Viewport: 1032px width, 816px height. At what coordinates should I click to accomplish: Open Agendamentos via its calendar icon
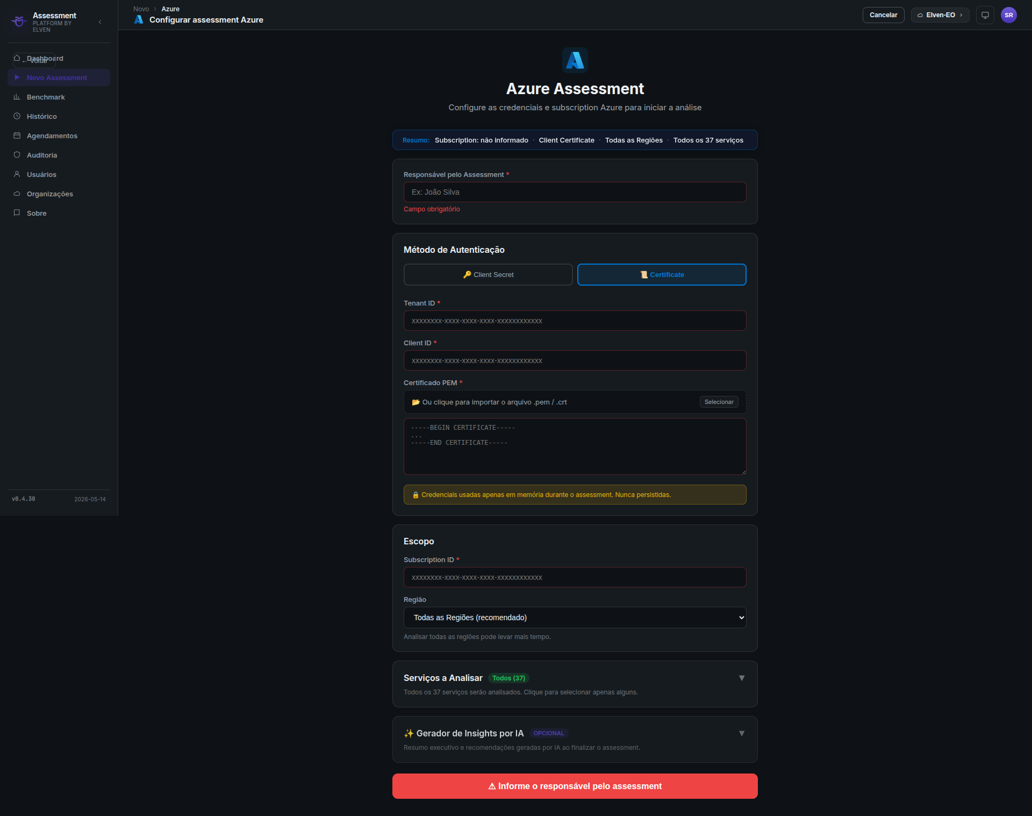coord(17,136)
